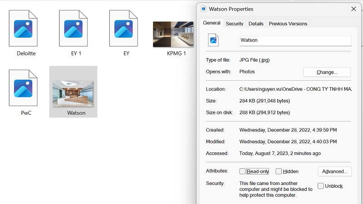Viewport: 363px width, 204px height.
Task: Click the size value '284 KB (291,048 bytes)'
Action: pos(265,101)
